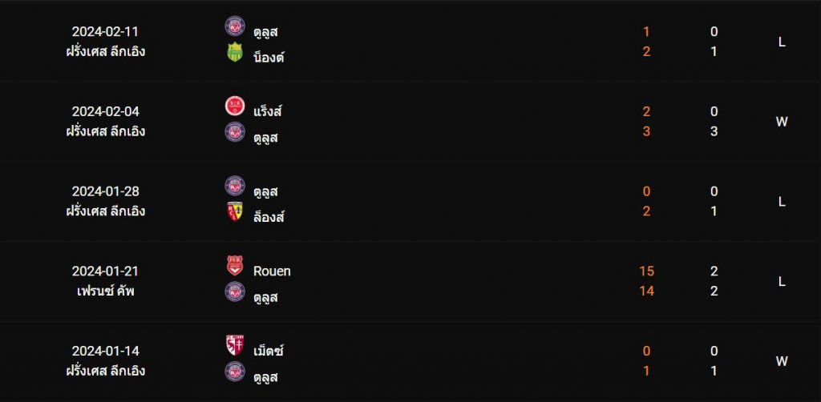This screenshot has width=821, height=402.
Task: Click the Lens red-yellow club crest
Action: pyautogui.click(x=235, y=211)
